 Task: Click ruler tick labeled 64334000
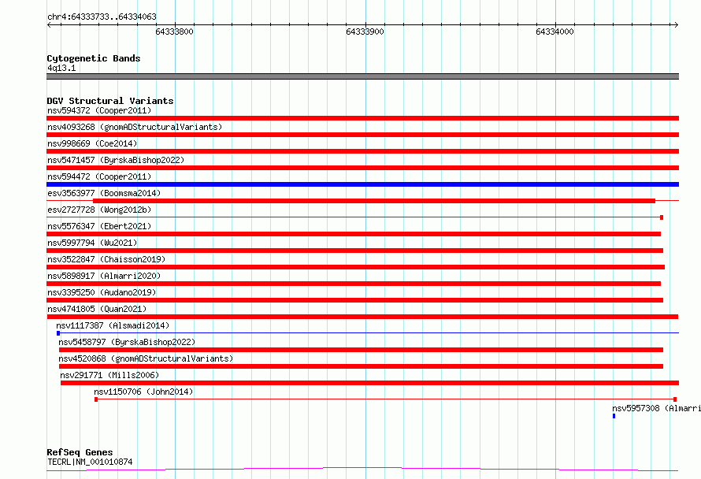[x=554, y=32]
